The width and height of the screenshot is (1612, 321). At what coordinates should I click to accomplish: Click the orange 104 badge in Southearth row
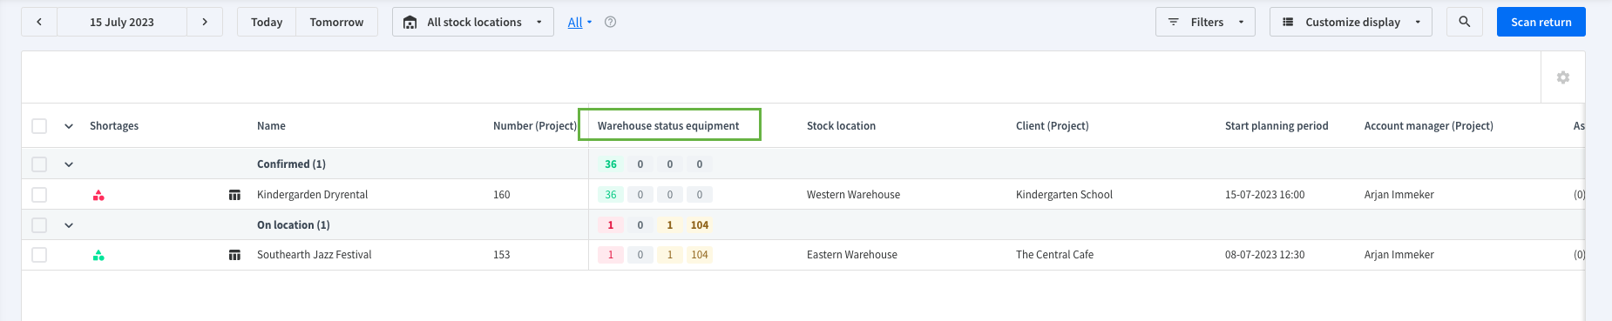coord(700,255)
